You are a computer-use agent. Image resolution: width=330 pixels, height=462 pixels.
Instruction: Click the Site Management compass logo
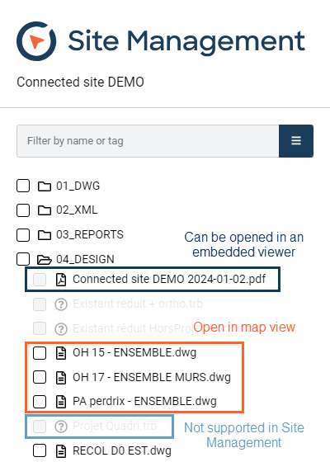click(36, 41)
